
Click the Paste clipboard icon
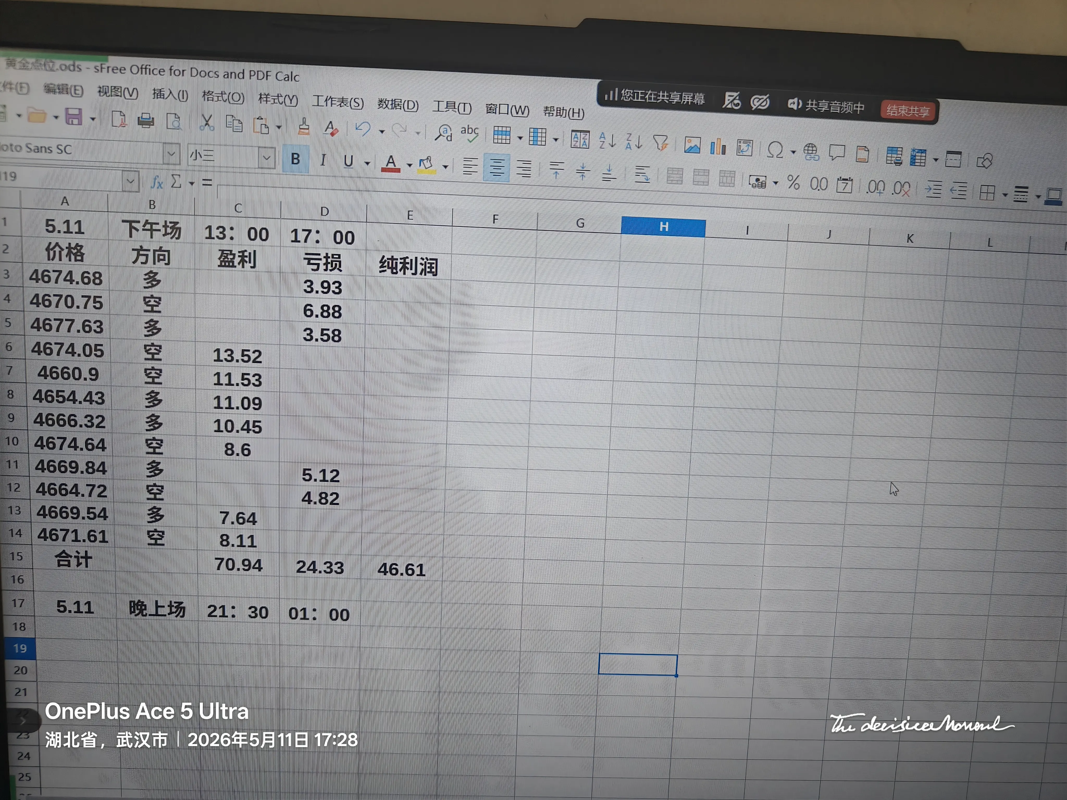click(261, 125)
